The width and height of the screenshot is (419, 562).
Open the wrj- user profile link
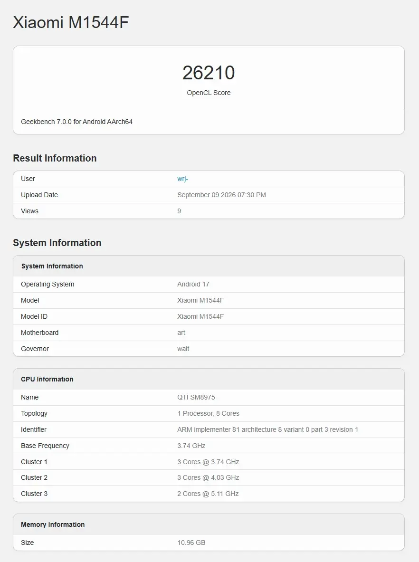point(182,179)
